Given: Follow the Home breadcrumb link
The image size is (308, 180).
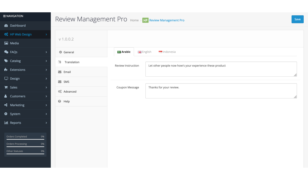Looking at the screenshot, I should coord(134,20).
